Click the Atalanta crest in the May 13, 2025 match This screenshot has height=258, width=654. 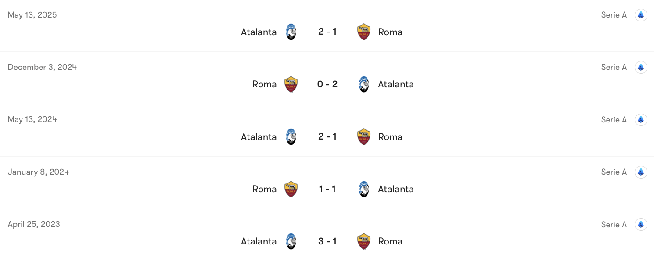[x=291, y=32]
